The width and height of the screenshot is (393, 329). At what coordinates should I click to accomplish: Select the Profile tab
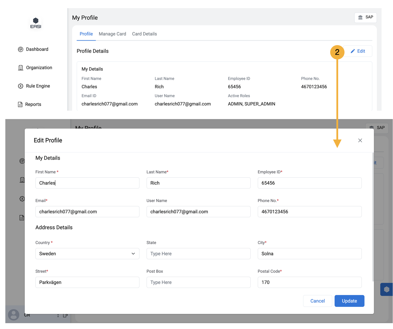(x=86, y=34)
